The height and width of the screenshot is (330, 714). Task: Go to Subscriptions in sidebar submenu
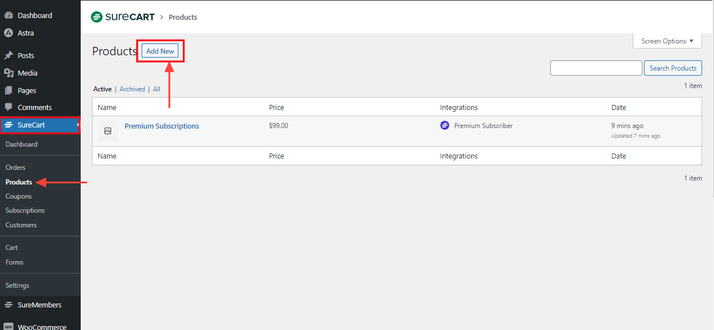(x=25, y=210)
